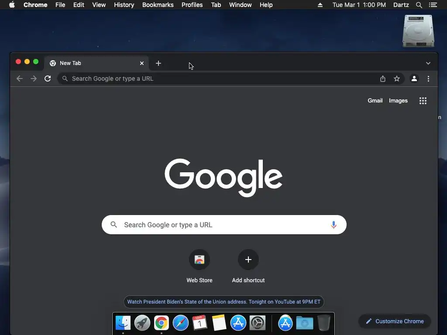This screenshot has width=447, height=335.
Task: Open the Window menu
Action: pyautogui.click(x=241, y=5)
